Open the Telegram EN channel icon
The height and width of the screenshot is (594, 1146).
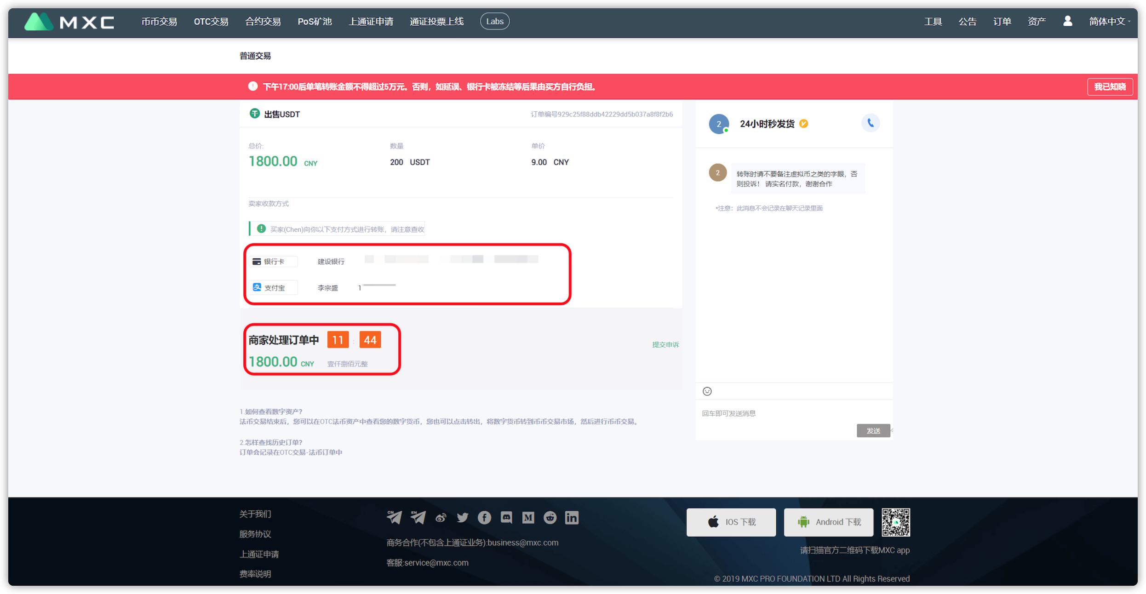pyautogui.click(x=418, y=517)
